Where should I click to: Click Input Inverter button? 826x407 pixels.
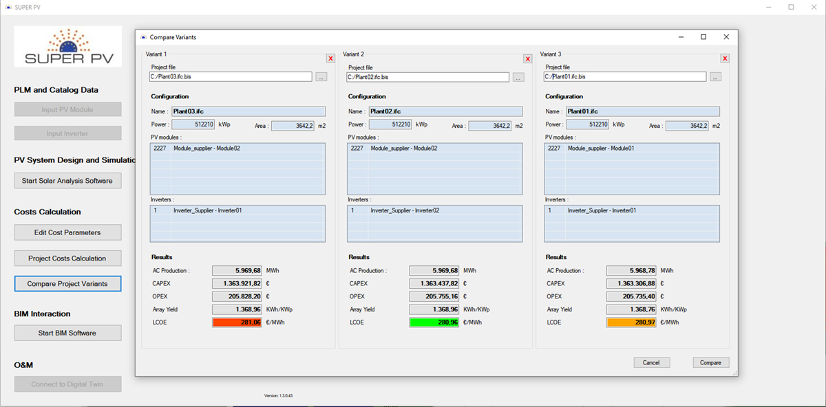tap(67, 133)
